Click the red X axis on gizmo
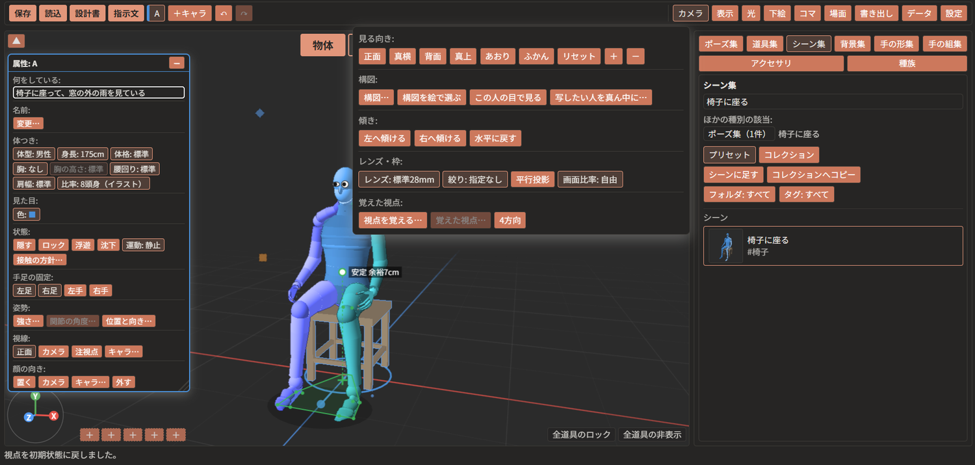 pyautogui.click(x=54, y=416)
